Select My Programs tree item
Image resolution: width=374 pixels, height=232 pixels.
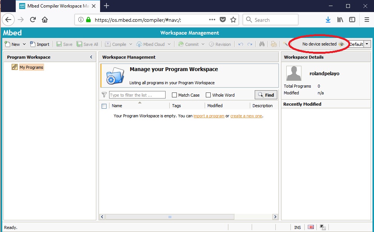[32, 67]
